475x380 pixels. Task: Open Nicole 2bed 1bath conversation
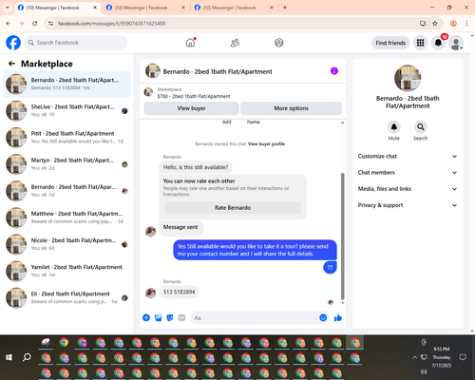click(66, 244)
